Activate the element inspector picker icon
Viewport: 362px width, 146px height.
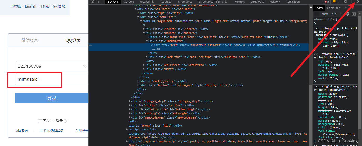92,2
